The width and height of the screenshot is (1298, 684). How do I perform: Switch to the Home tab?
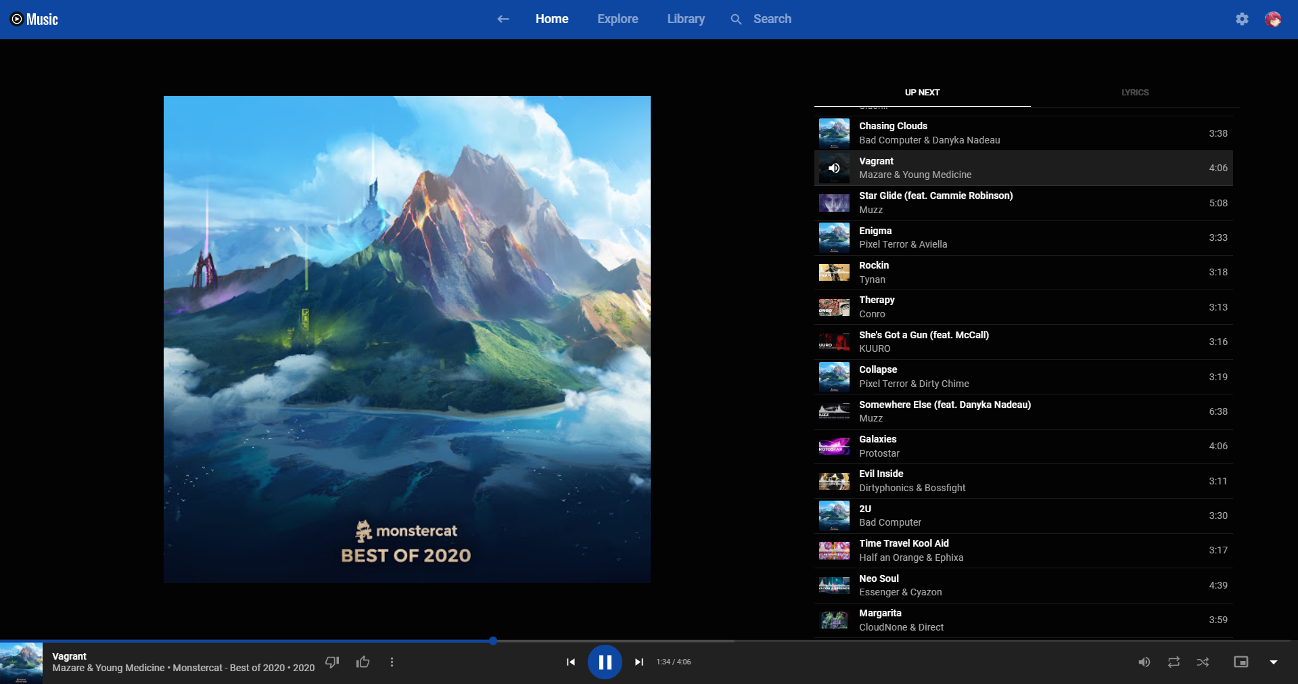552,19
